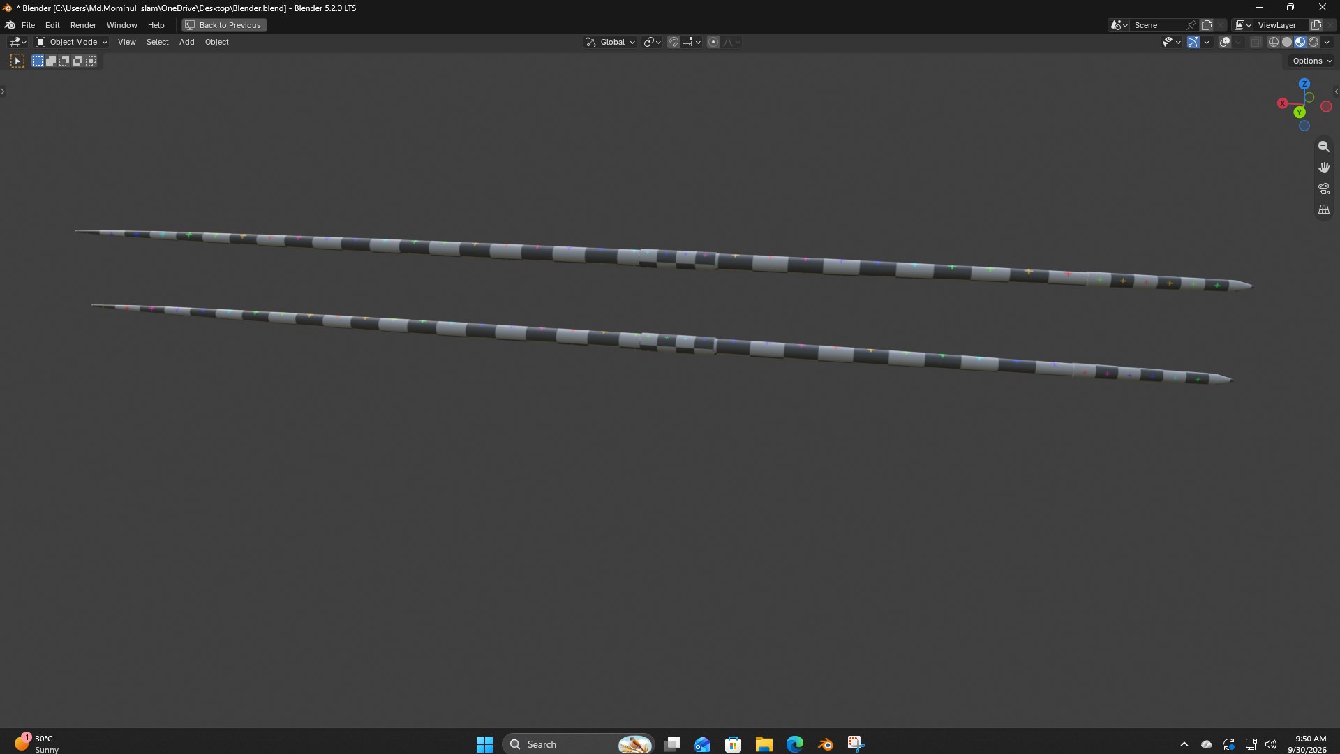Switch to material preview shading
1340x754 pixels.
[1300, 42]
